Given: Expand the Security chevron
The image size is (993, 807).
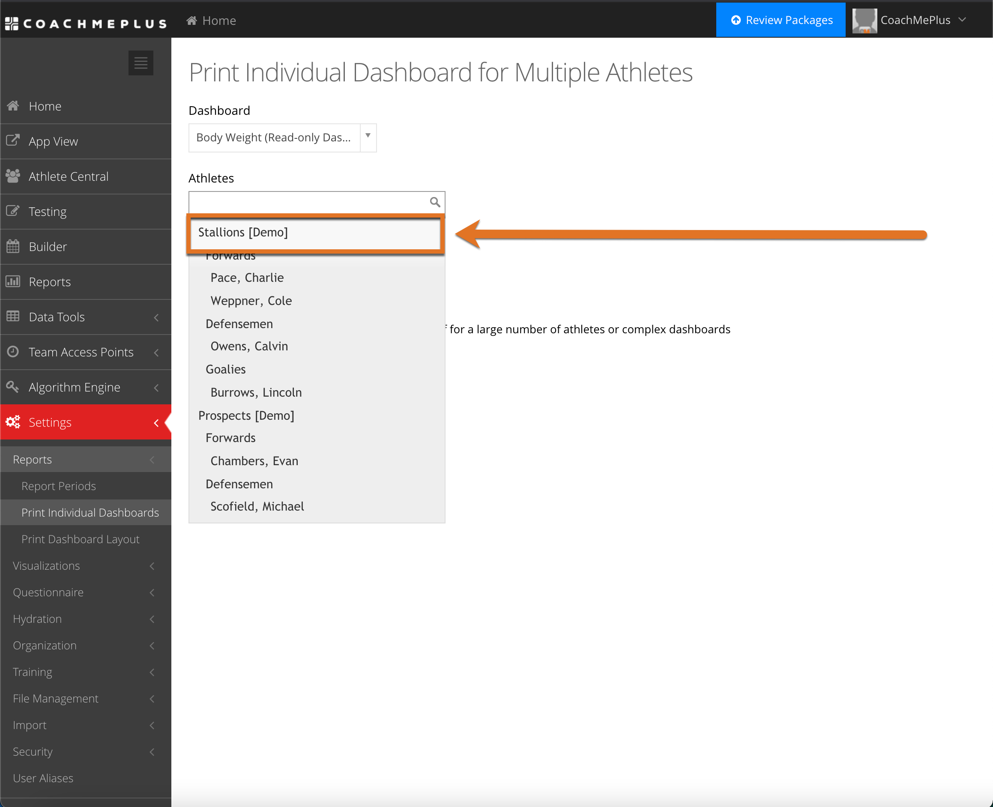Looking at the screenshot, I should 152,752.
